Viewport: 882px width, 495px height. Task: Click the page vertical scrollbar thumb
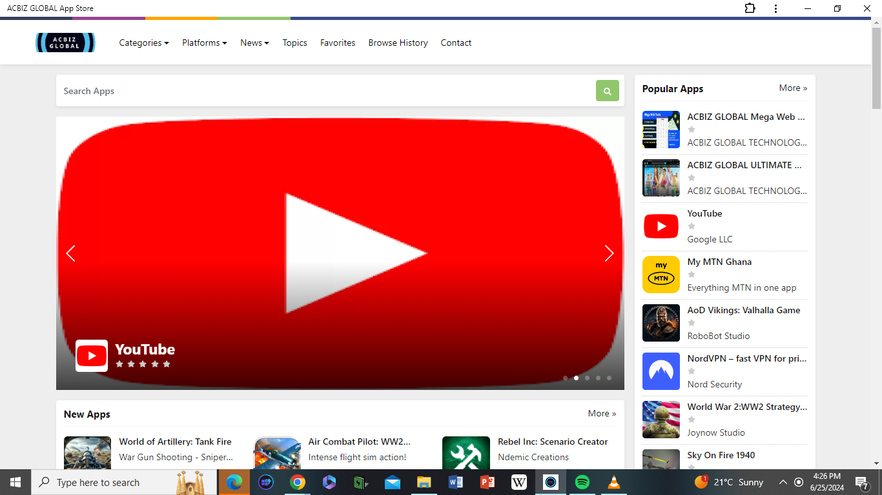[876, 69]
